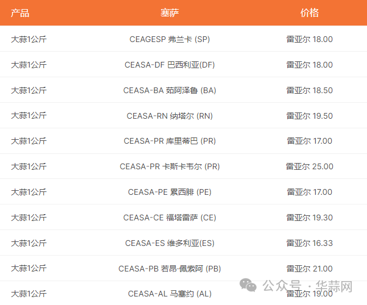This screenshot has height=305, width=367.
Task: Select the CEASA-PR 库里蒂巴 (PR) cell
Action: (170, 141)
